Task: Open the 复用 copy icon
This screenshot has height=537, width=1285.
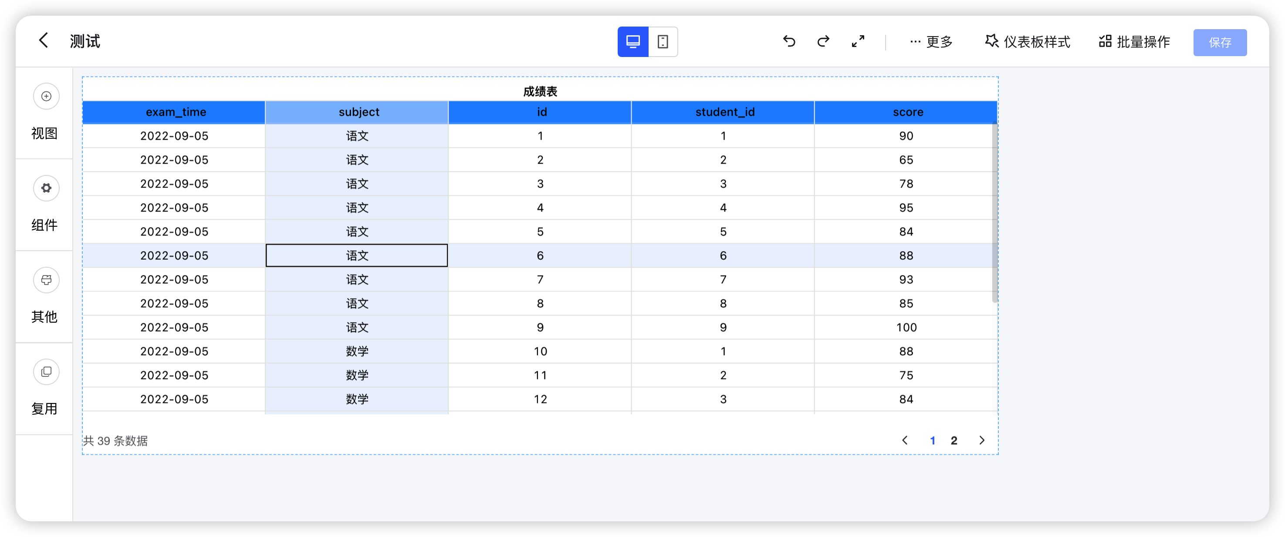Action: [x=46, y=372]
